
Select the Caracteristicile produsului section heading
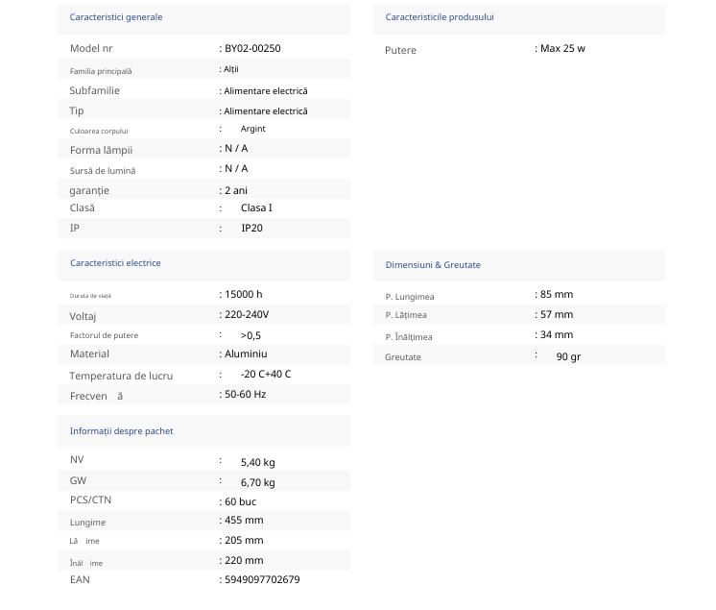440,17
